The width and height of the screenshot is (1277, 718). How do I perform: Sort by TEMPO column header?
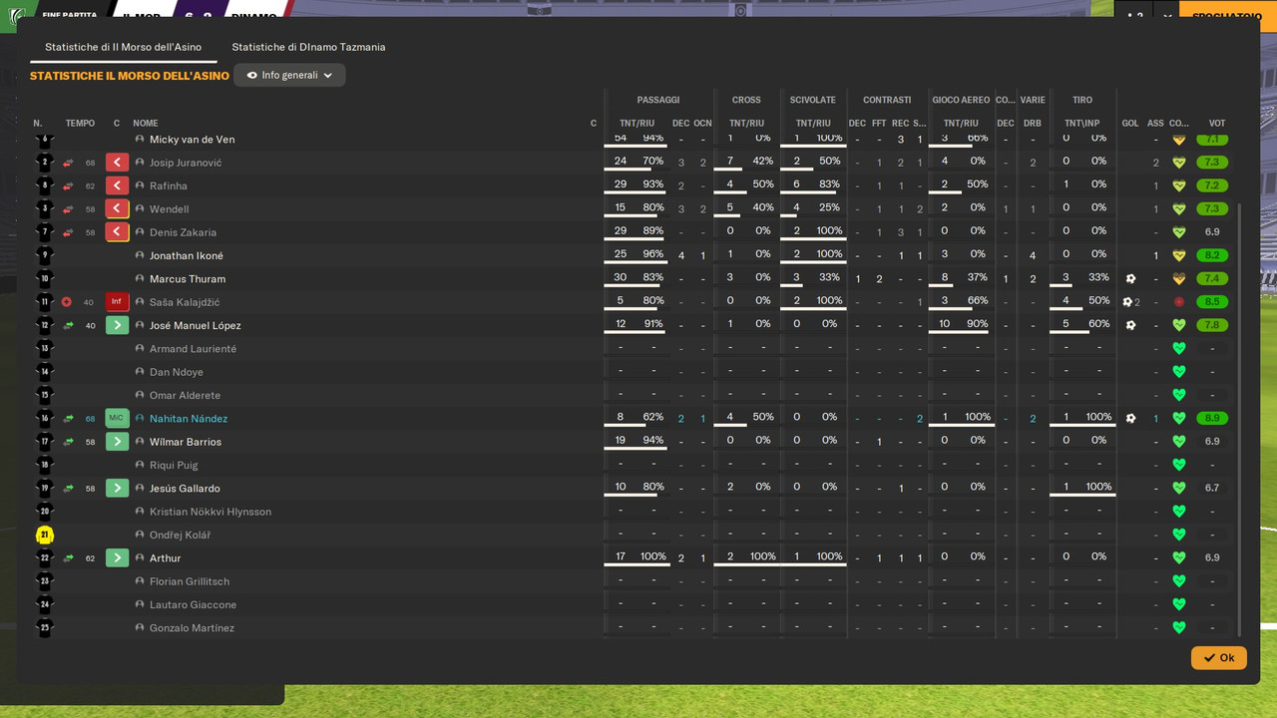point(80,124)
